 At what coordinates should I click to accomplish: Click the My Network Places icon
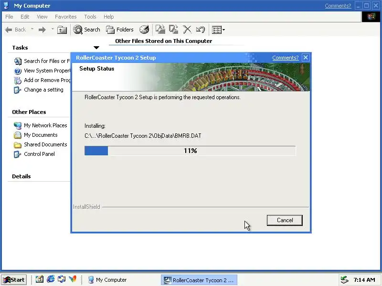pos(18,125)
